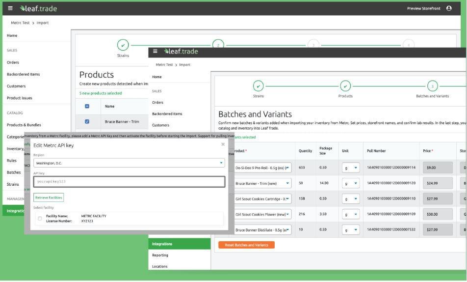The width and height of the screenshot is (467, 282).
Task: Click Pull Number column header
Action: pos(376,151)
